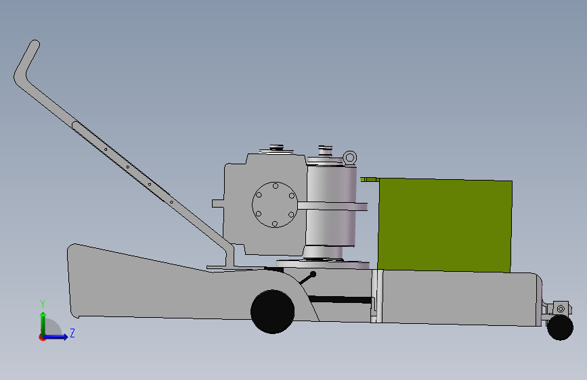This screenshot has width=587, height=380.
Task: Select the small rear caster wheel
Action: click(560, 327)
